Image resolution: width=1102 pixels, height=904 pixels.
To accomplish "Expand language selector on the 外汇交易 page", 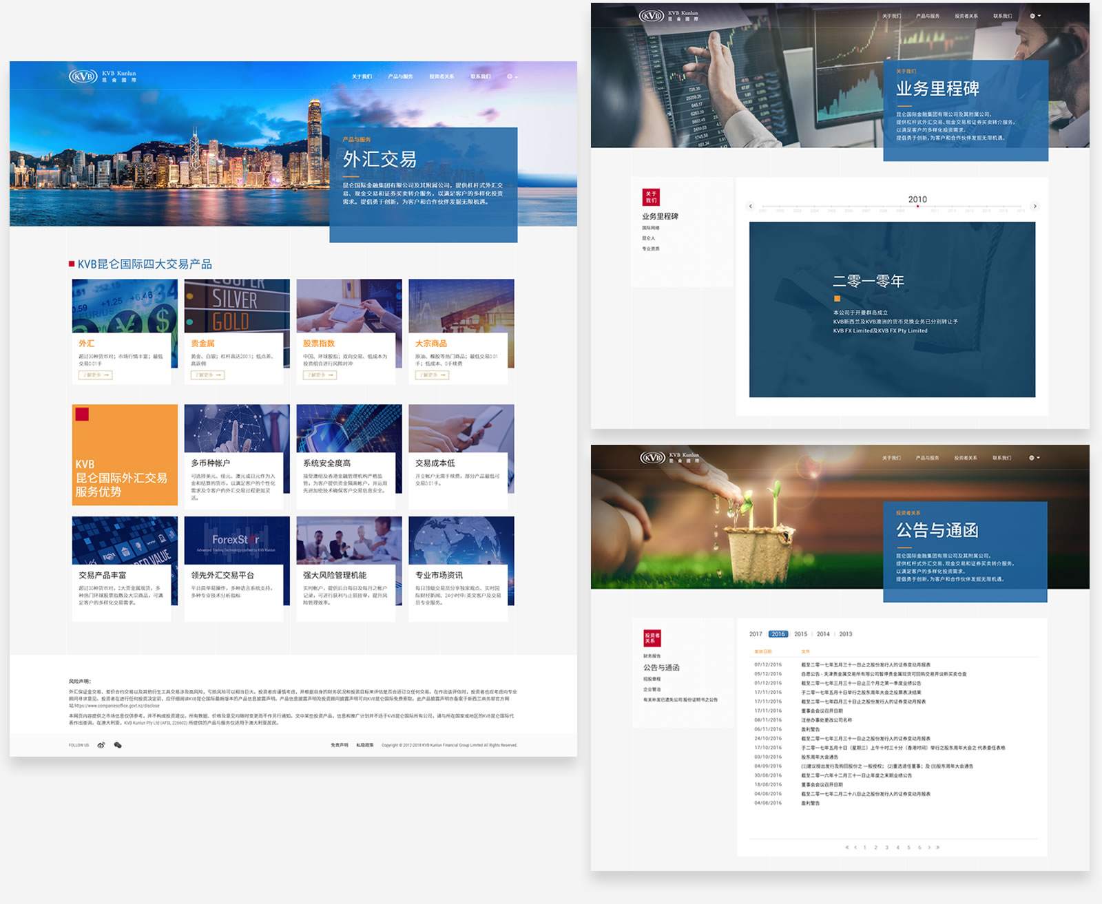I will [512, 76].
